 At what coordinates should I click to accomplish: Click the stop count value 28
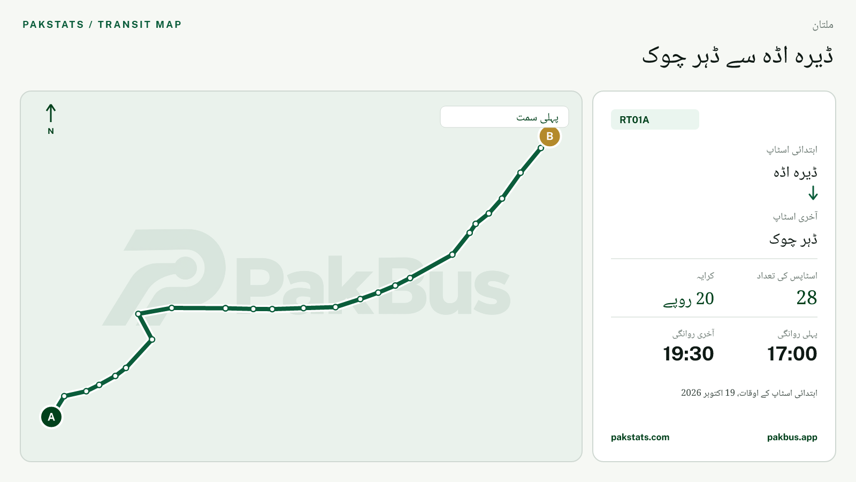click(806, 297)
